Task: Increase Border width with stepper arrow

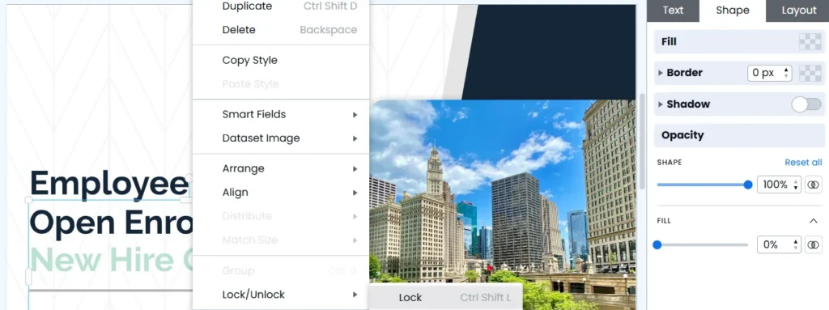Action: click(786, 70)
